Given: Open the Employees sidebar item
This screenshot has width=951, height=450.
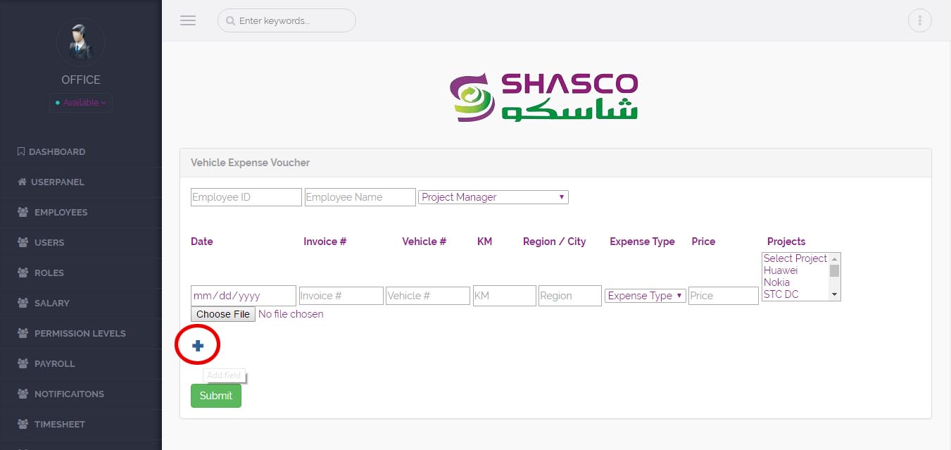Looking at the screenshot, I should pyautogui.click(x=61, y=212).
